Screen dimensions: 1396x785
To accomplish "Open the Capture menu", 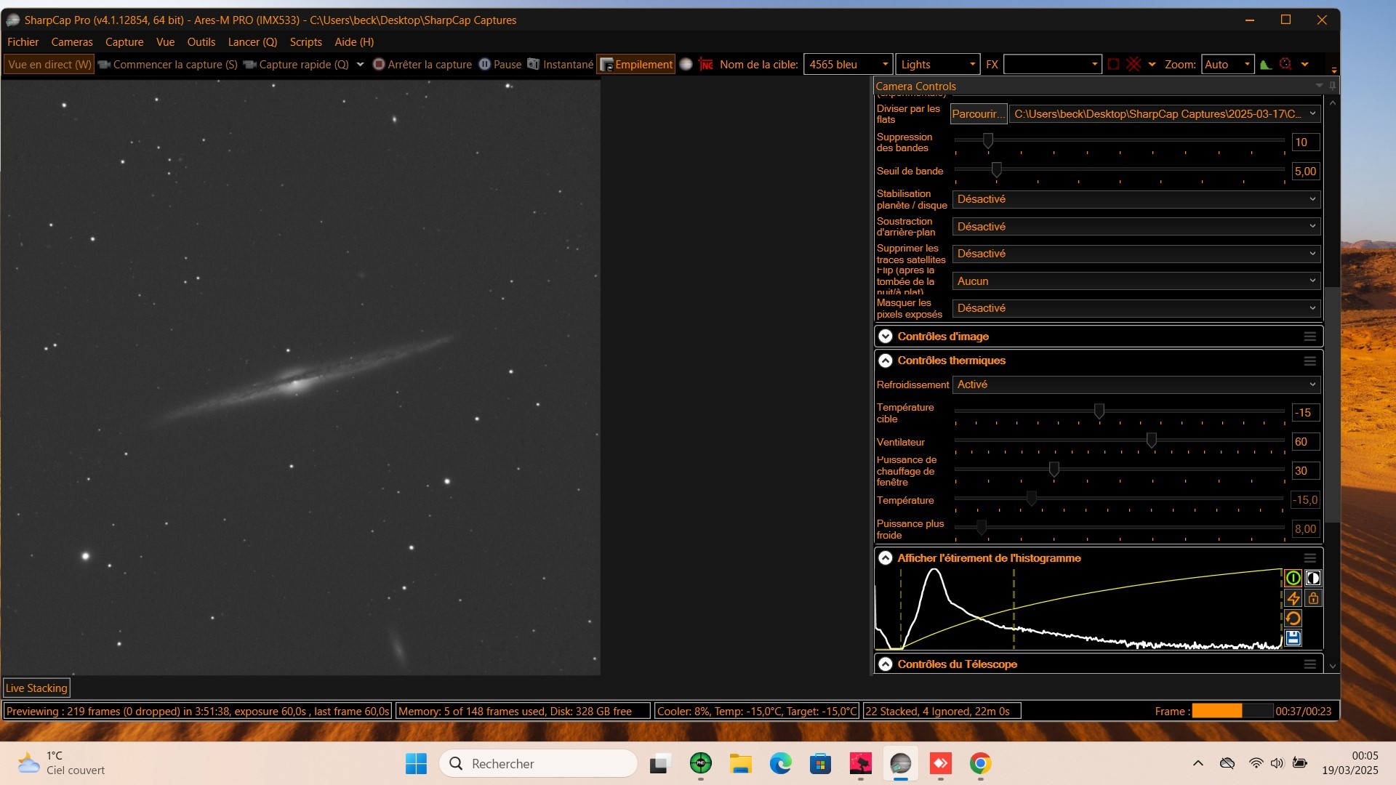I will (124, 41).
